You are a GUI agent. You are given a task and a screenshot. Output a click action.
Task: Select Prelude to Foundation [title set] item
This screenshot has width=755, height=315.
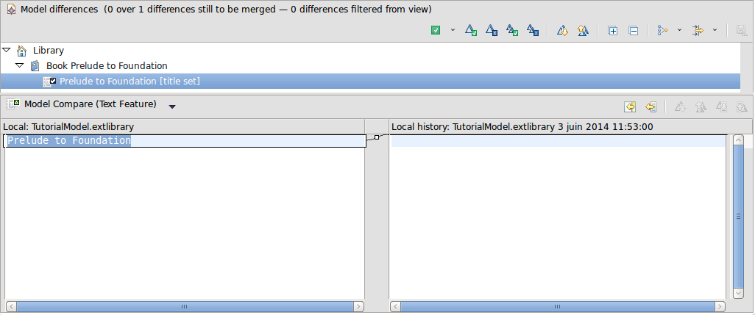pos(130,82)
